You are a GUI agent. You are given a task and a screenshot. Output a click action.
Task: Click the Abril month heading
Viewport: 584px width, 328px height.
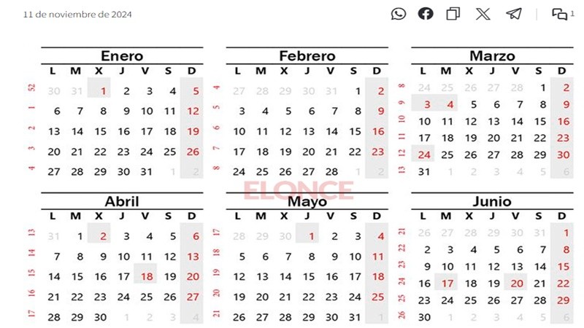(122, 202)
